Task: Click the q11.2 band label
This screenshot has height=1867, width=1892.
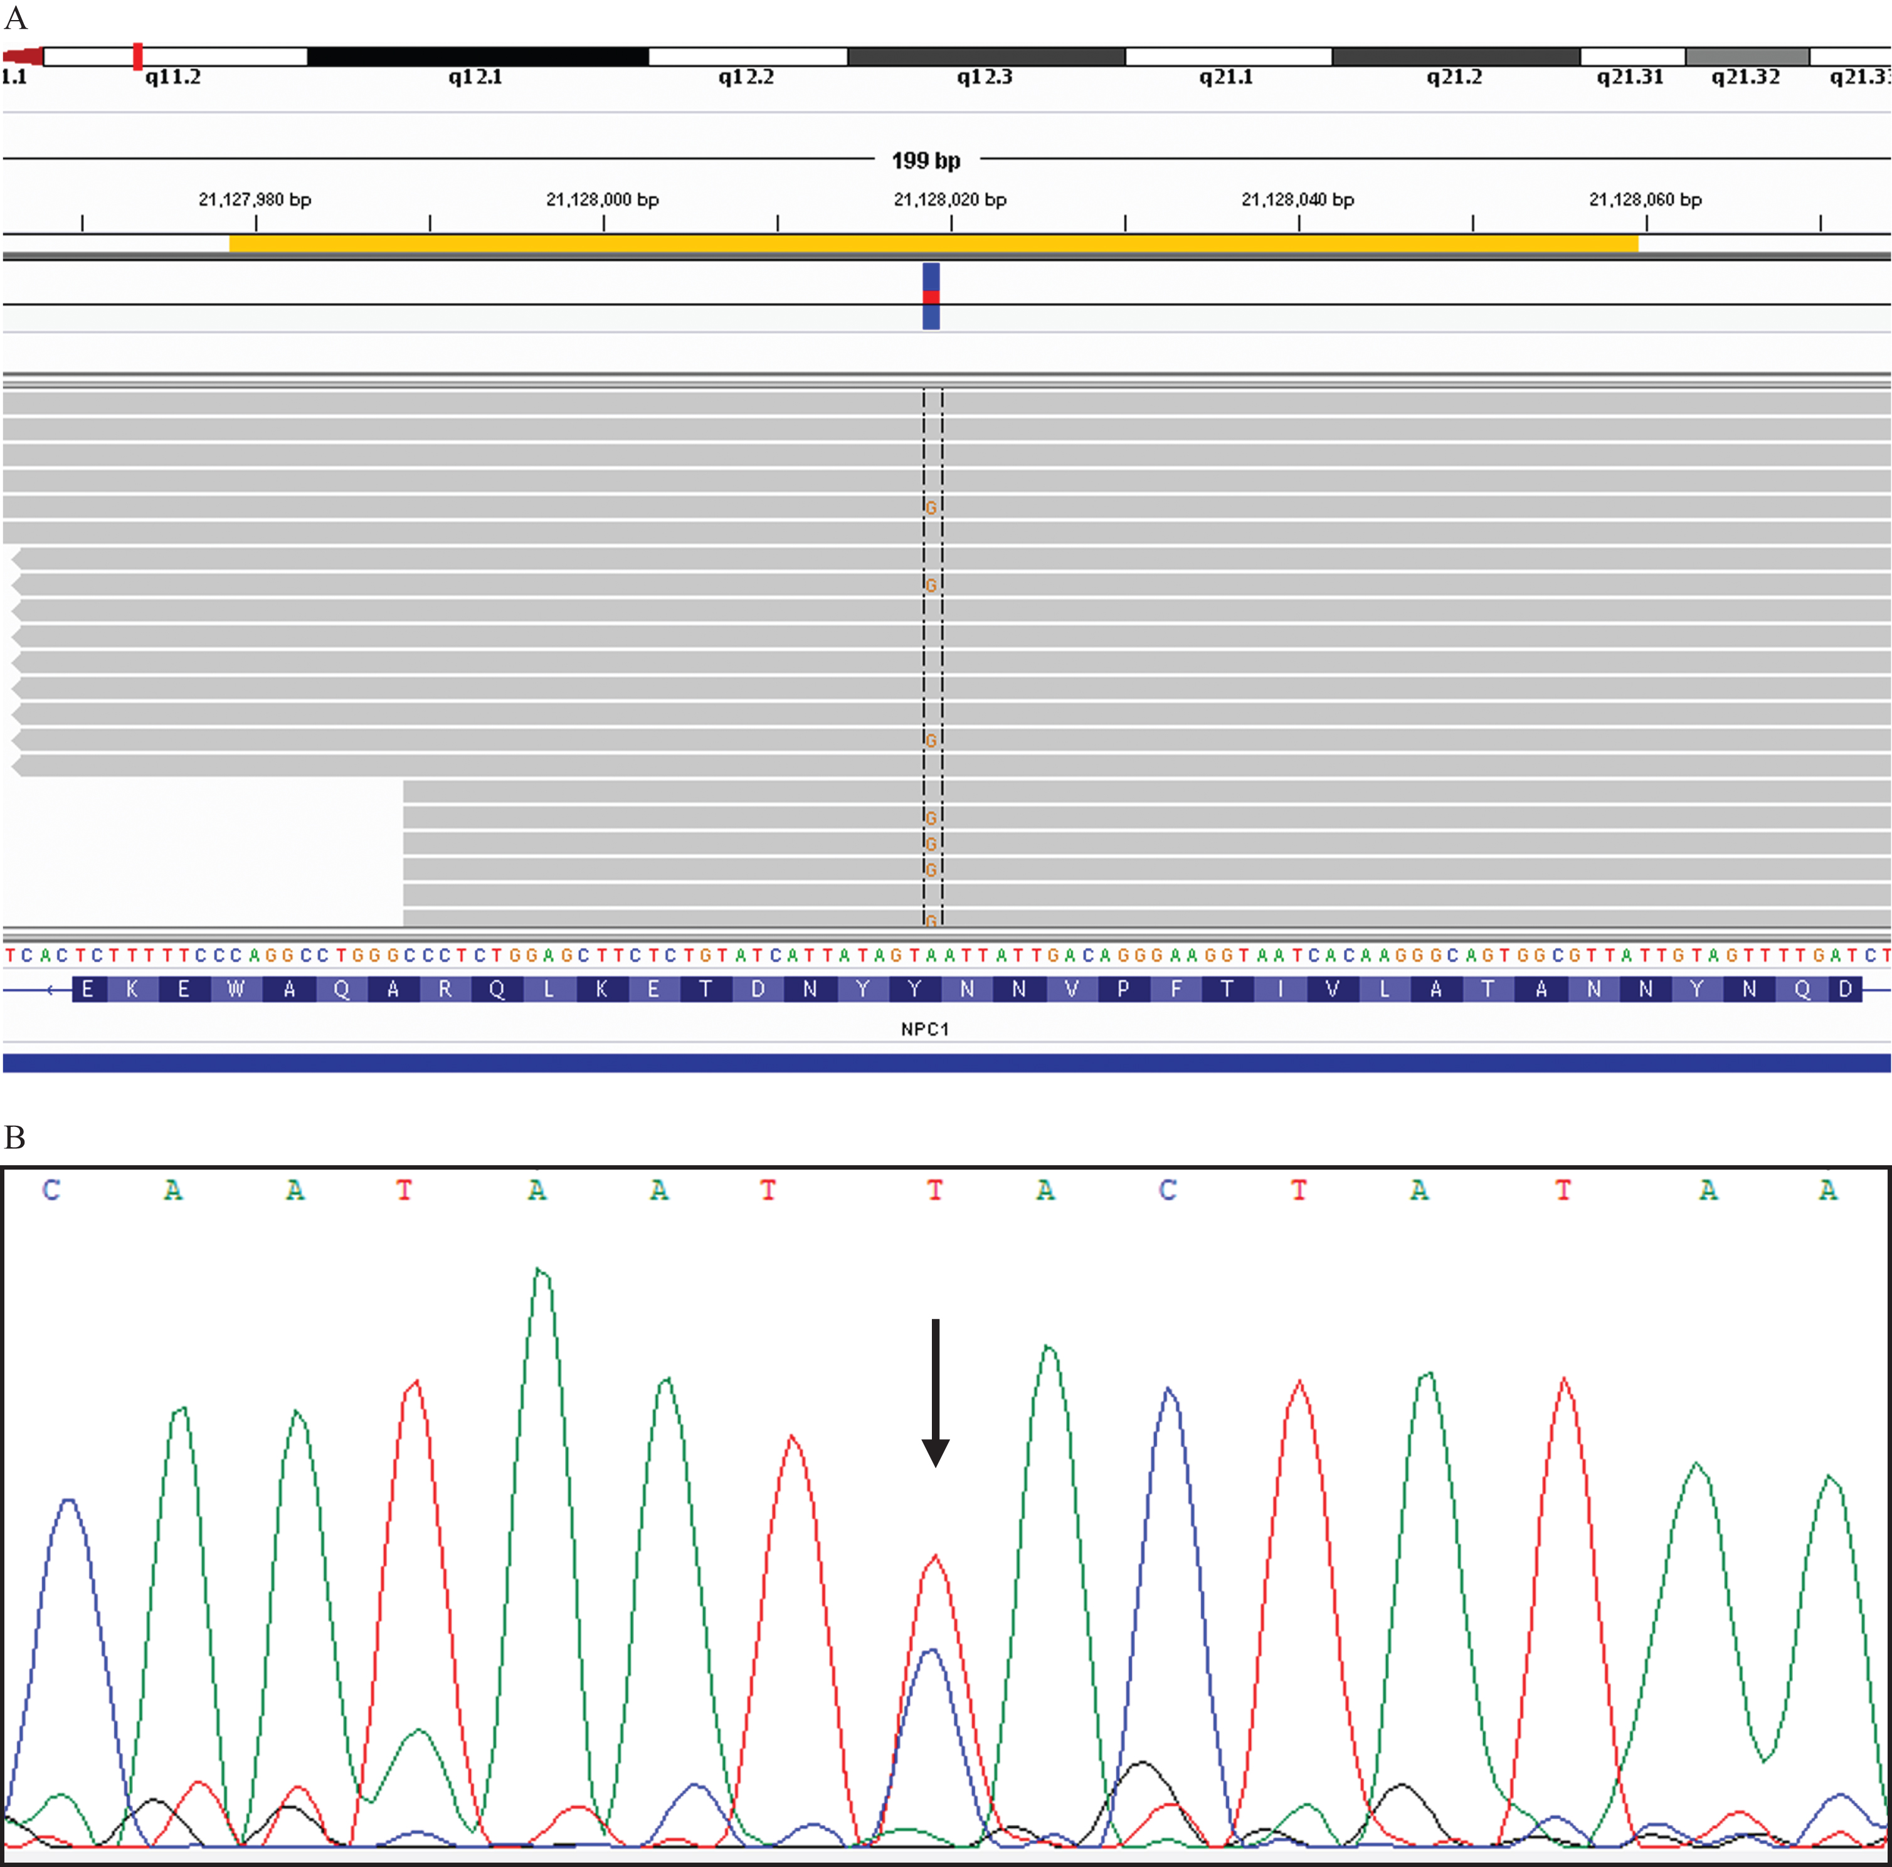Action: tap(173, 77)
